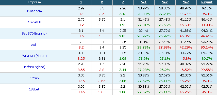Select 12bet.com's current draw odds 3.5
The width and height of the screenshot is (217, 95).
102,14
